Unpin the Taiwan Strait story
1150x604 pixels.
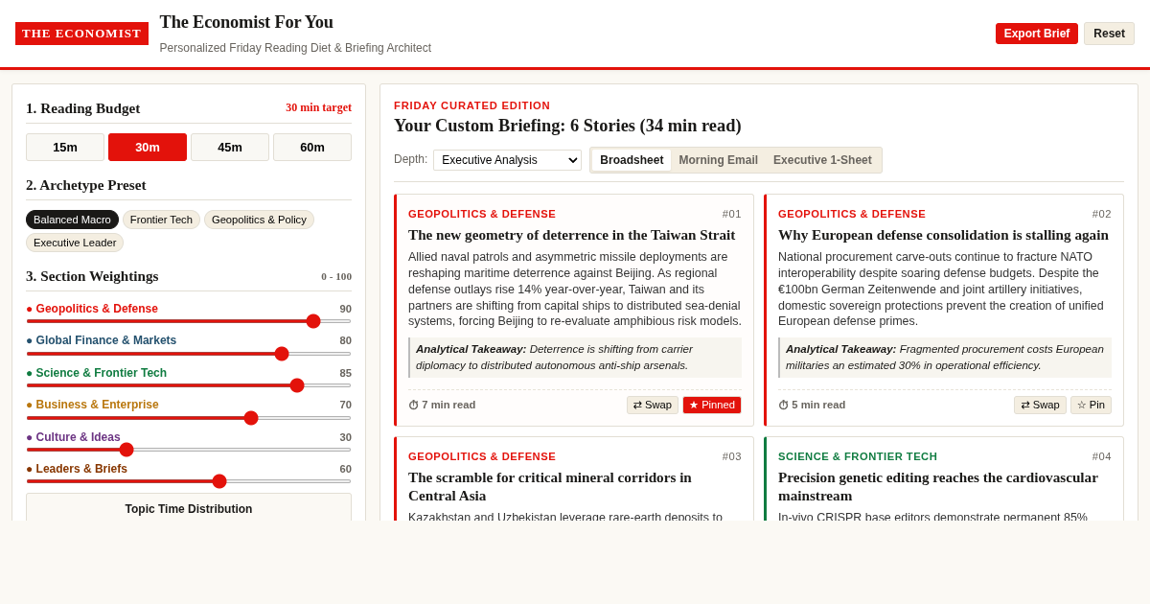point(712,405)
